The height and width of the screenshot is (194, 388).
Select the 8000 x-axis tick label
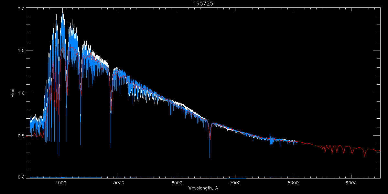(293, 183)
